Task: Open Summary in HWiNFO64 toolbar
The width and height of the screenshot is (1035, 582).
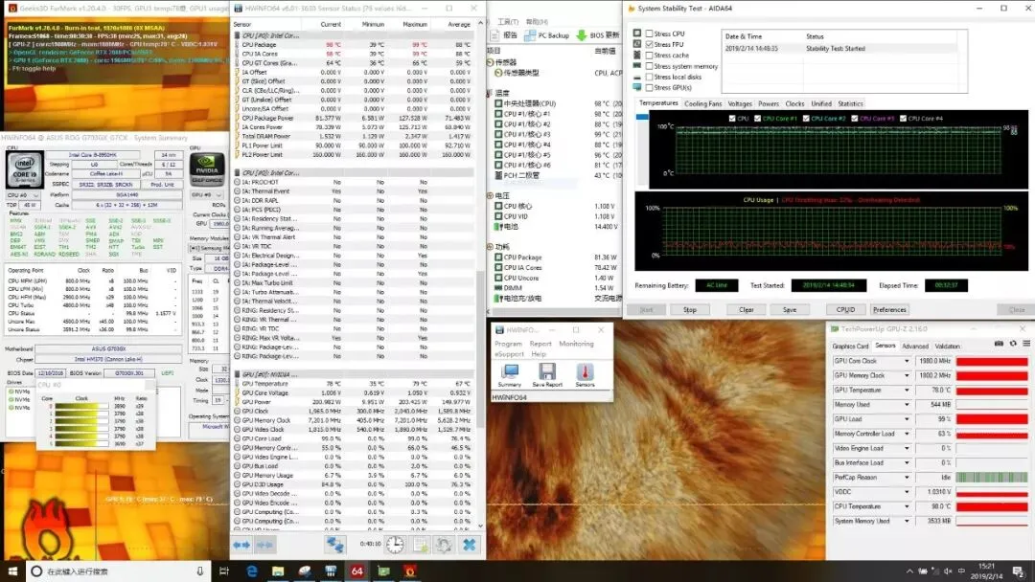Action: tap(509, 373)
